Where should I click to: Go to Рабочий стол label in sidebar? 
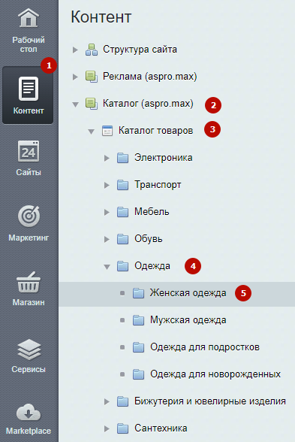click(29, 44)
